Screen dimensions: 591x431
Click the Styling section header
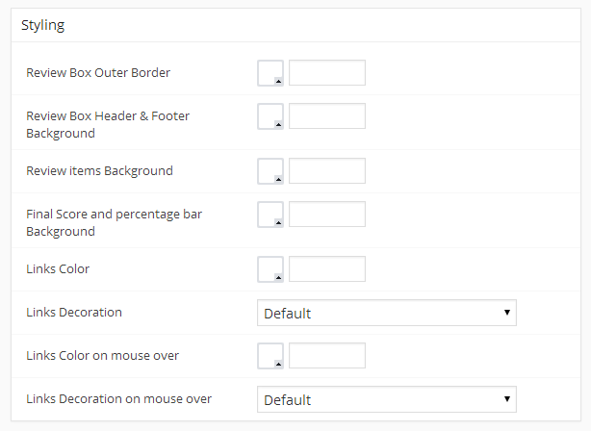pos(43,25)
